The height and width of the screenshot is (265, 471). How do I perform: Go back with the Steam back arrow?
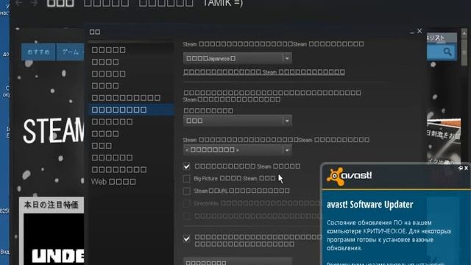pyautogui.click(x=19, y=3)
